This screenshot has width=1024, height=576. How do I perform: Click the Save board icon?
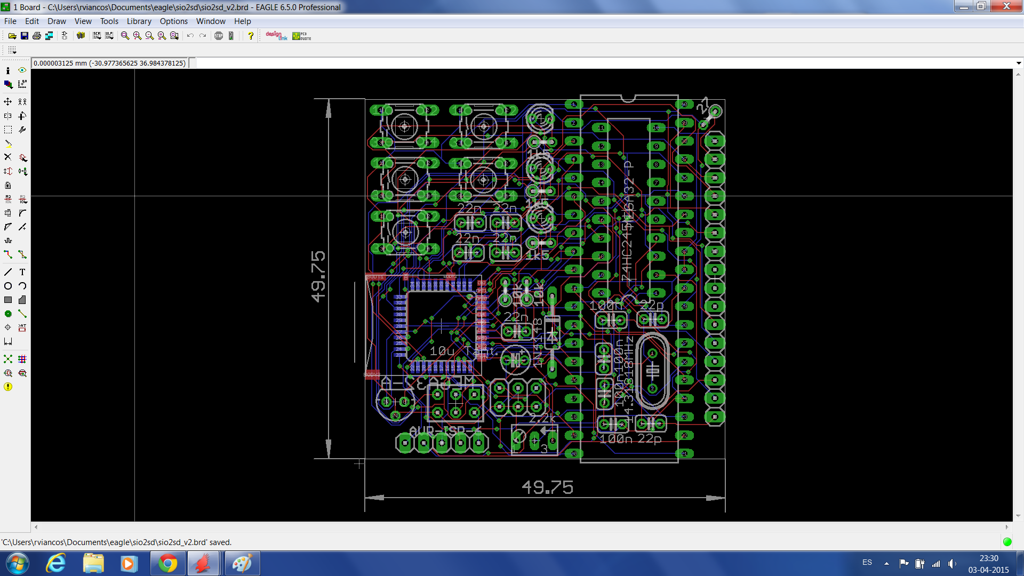(25, 36)
